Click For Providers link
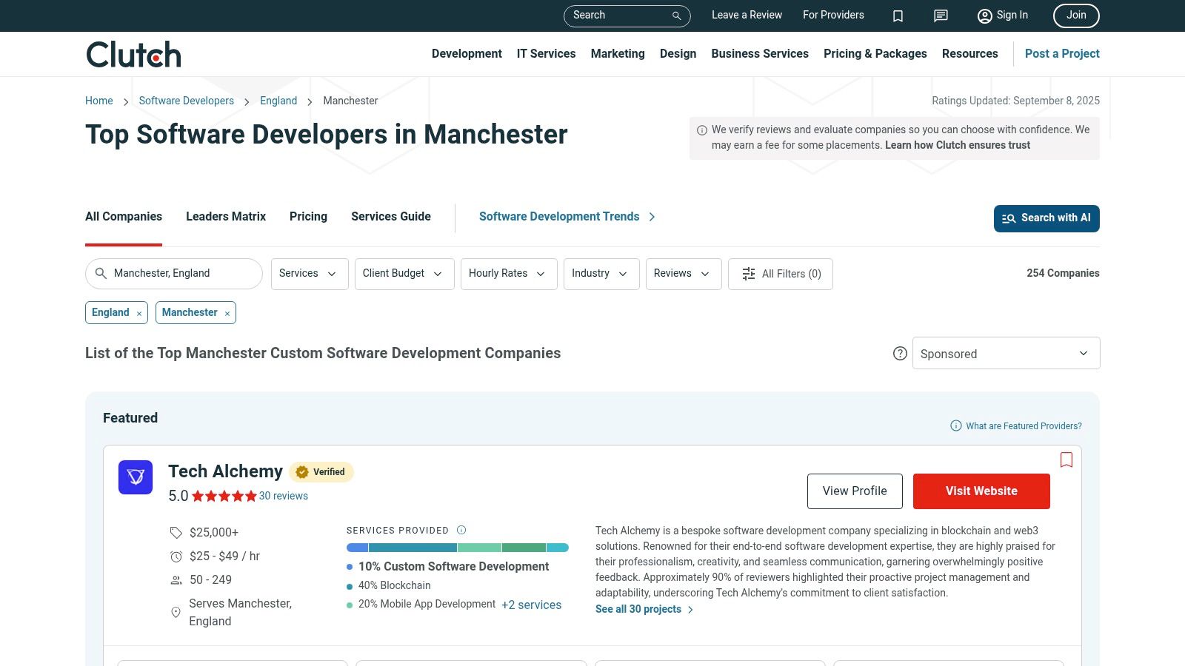 [833, 16]
